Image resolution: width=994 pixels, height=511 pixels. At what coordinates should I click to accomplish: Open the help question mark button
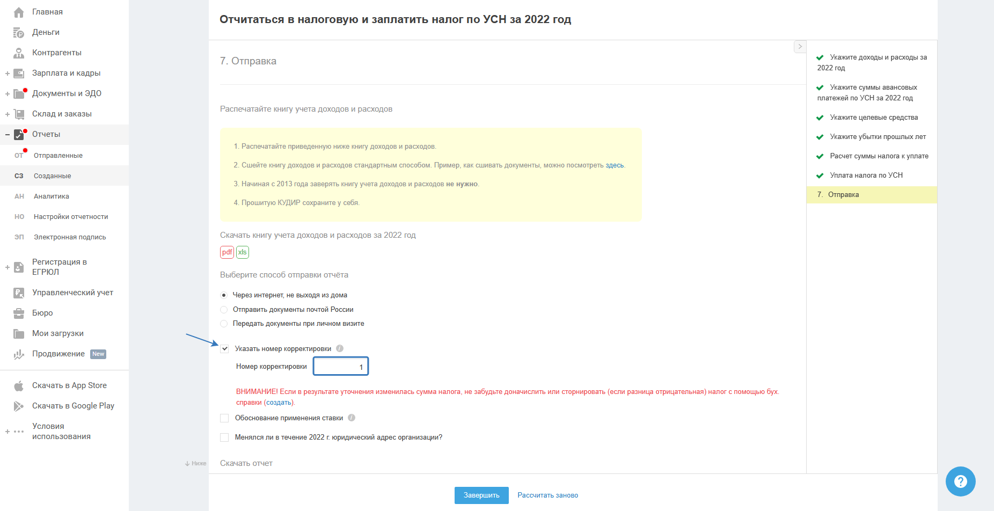(960, 481)
